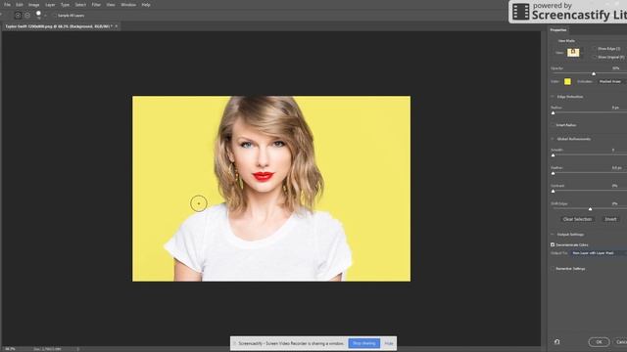Open the Edit menu
The height and width of the screenshot is (352, 627).
[x=20, y=5]
